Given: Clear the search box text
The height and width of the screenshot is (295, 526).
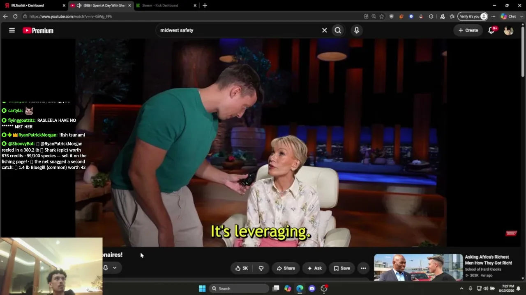Looking at the screenshot, I should click(324, 30).
